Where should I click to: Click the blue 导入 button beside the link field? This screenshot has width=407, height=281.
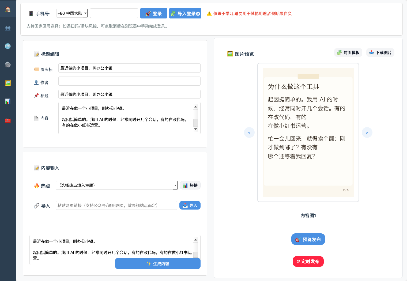point(190,205)
